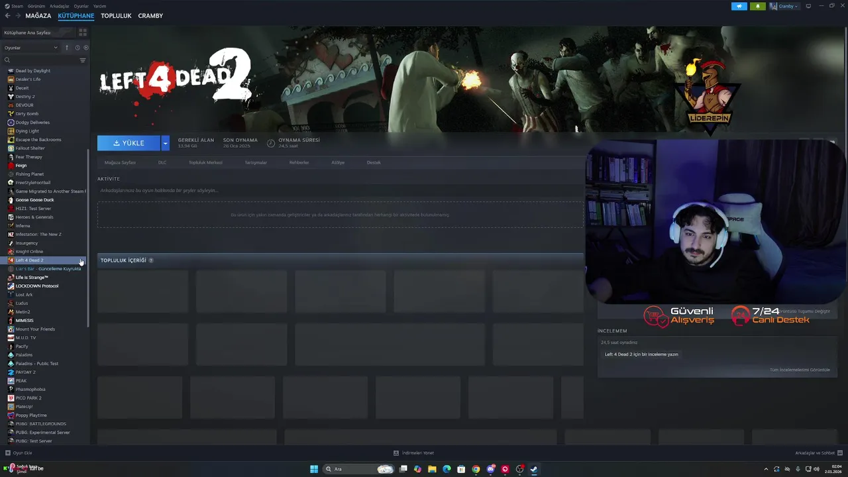848x477 pixels.
Task: Click the Goose Goose Duck game icon
Action: pyautogui.click(x=11, y=199)
